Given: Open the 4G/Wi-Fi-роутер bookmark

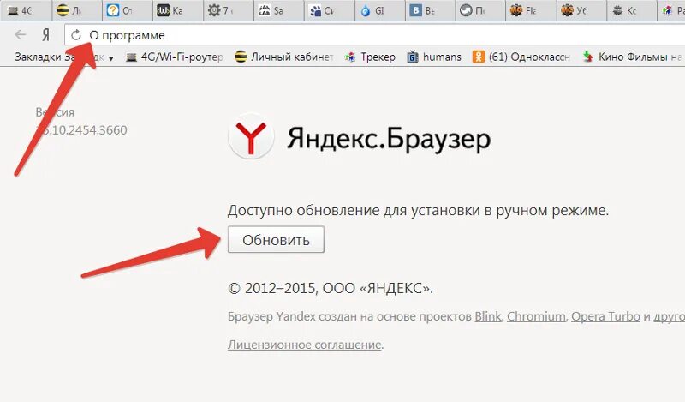Looking at the screenshot, I should point(175,57).
